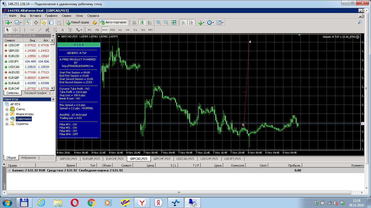The height and width of the screenshot is (208, 371).
Task: Zoom in on the chart
Action: point(159,22)
